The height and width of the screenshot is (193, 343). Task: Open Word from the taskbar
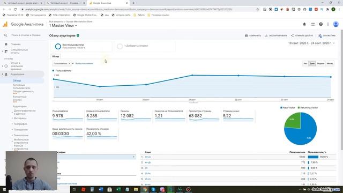coord(101,189)
